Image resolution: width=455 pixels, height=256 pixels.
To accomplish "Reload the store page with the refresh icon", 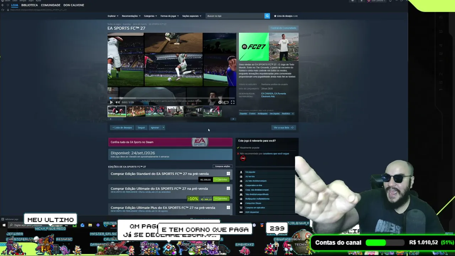I will click(x=3, y=10).
